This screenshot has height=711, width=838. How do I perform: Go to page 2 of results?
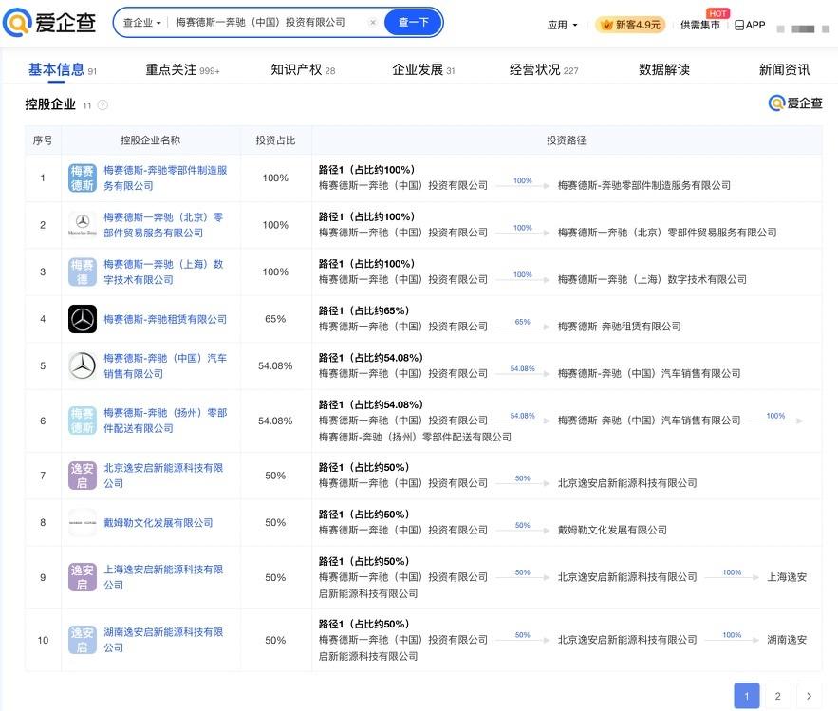coord(777,696)
